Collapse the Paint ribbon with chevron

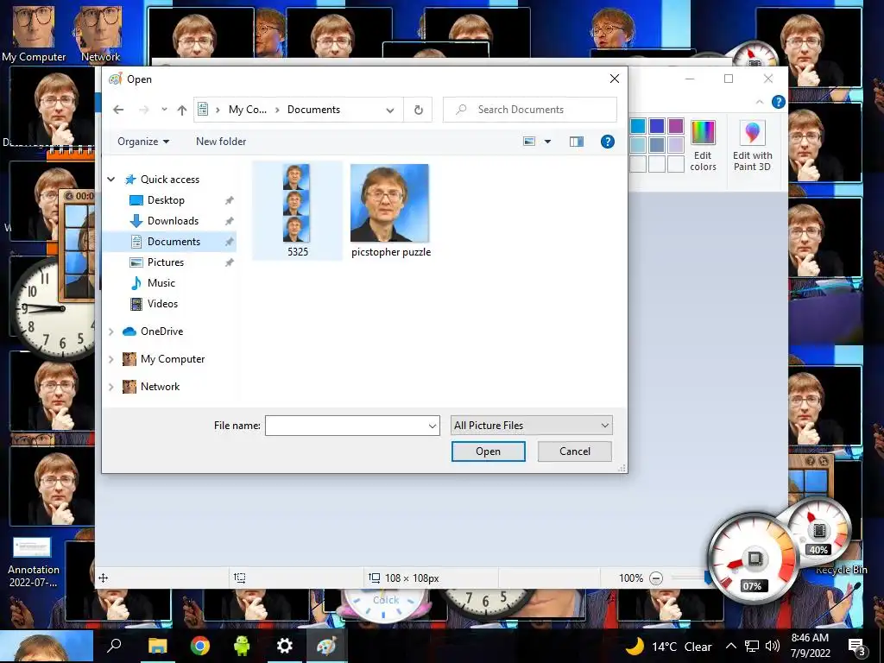point(760,102)
